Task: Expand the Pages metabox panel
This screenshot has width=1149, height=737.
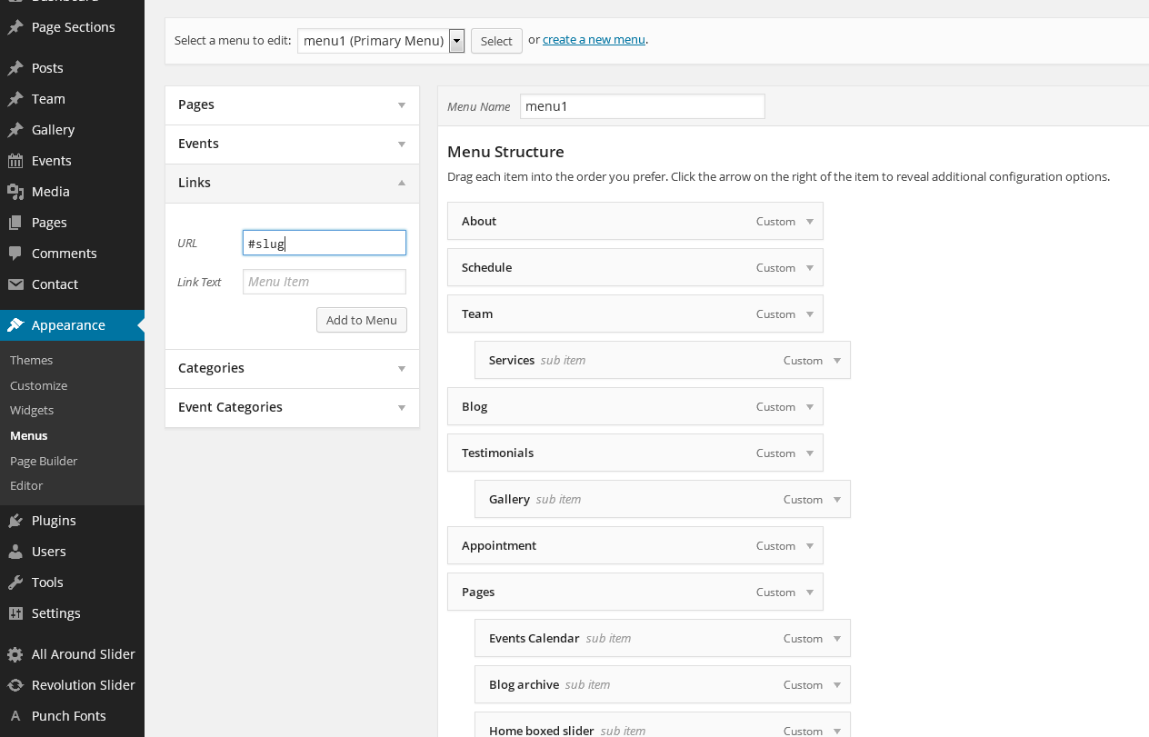Action: pyautogui.click(x=402, y=105)
